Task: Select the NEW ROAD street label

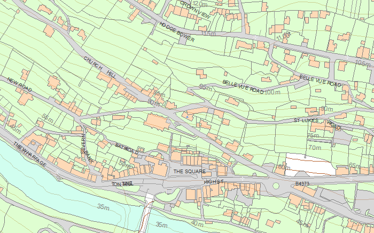Action: pos(20,84)
